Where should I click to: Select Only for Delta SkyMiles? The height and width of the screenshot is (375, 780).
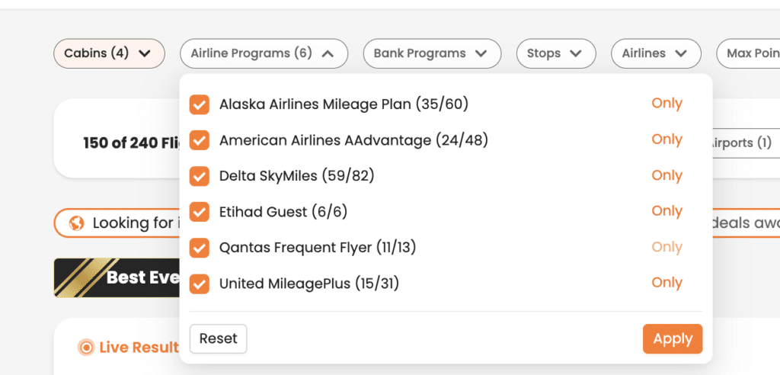pos(667,175)
